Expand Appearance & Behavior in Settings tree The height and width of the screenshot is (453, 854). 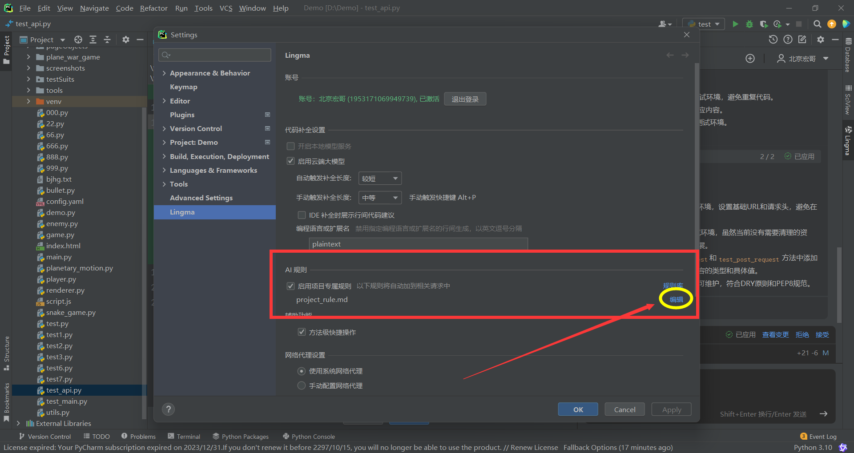click(164, 73)
